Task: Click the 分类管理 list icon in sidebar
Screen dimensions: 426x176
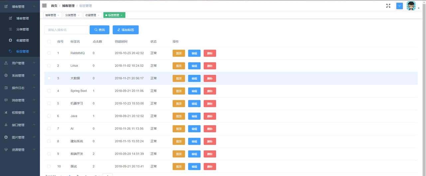Action: click(x=10, y=29)
